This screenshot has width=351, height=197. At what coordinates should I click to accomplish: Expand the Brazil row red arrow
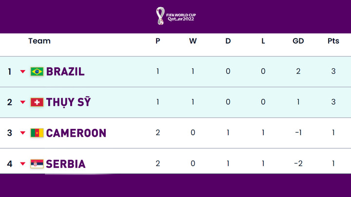click(x=22, y=72)
